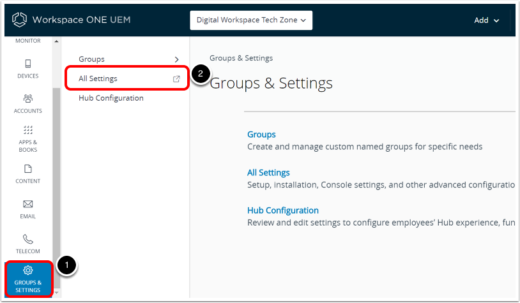
Task: Open the Content document icon
Action: coord(28,169)
